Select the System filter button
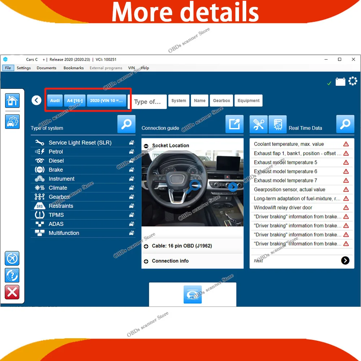This screenshot has width=361, height=361. pos(179,101)
